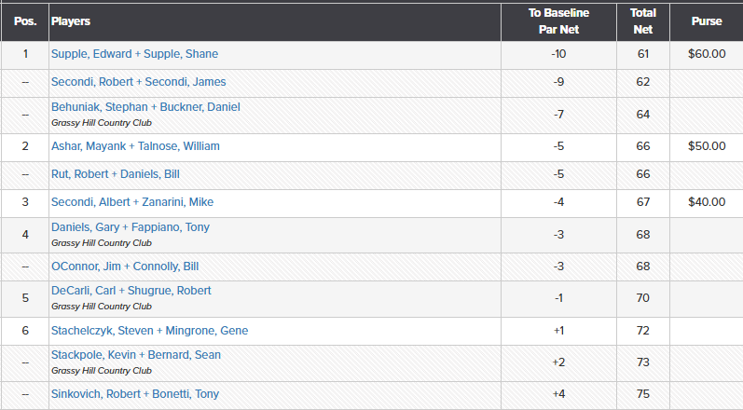Open Rut, Robert + Daniels, Bill team
743x410 pixels.
(x=116, y=174)
